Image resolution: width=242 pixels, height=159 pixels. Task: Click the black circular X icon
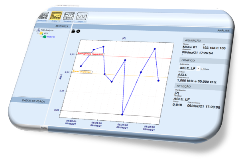point(78,31)
